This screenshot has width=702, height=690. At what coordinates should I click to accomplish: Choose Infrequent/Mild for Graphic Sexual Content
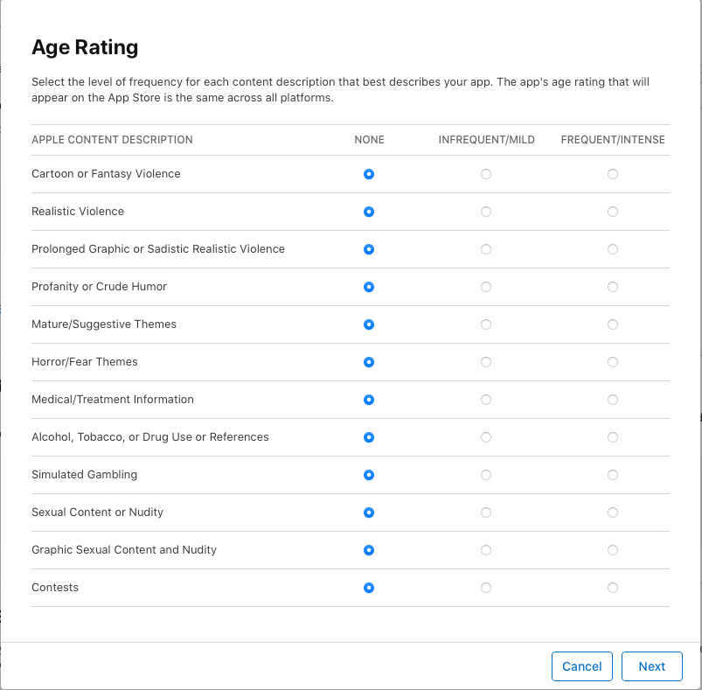point(486,550)
